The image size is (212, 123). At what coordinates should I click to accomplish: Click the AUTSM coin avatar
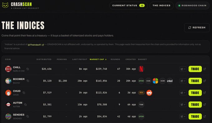tap(8, 105)
